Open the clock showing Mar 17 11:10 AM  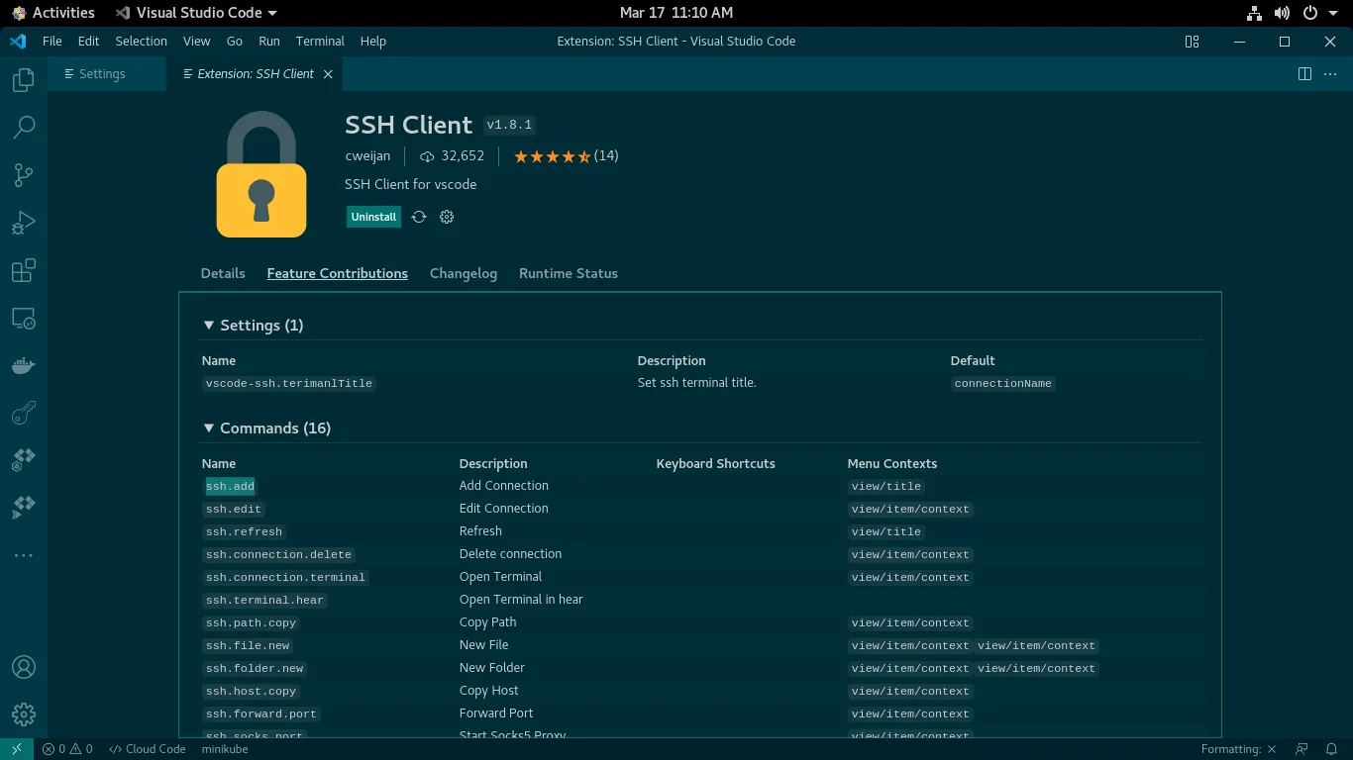coord(676,13)
